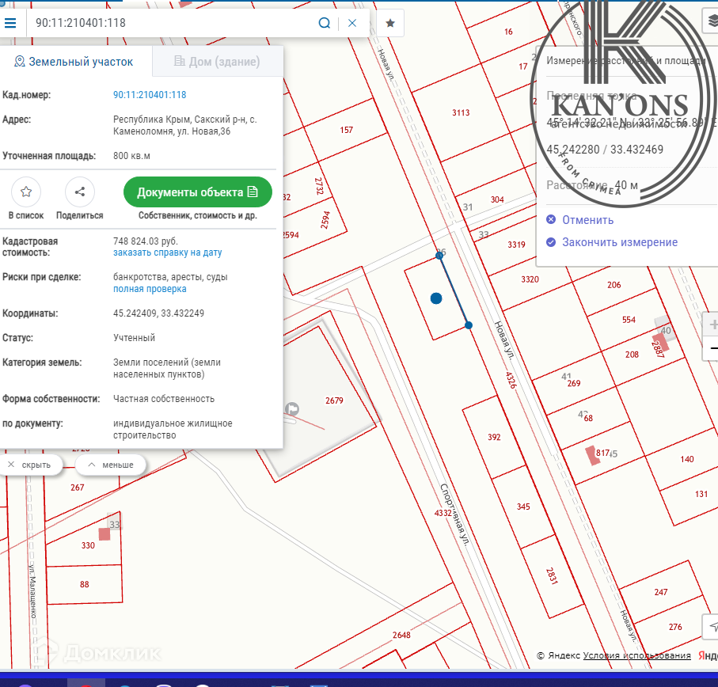Zoom out the map with minus button

click(x=712, y=348)
